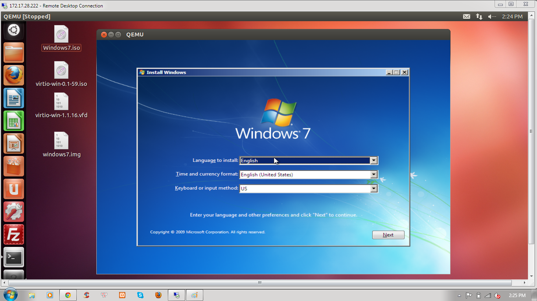Open the Files manager from the launcher
537x301 pixels.
tap(14, 53)
